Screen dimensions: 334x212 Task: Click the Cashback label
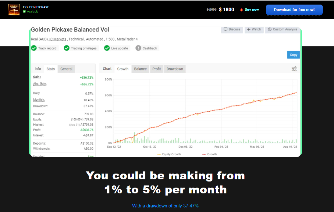(x=150, y=48)
